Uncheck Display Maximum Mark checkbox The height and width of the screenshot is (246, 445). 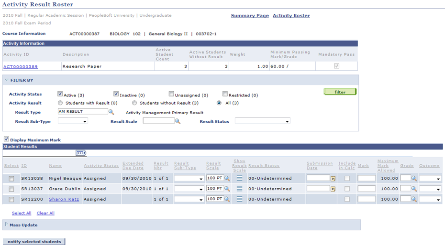[x=6, y=139]
